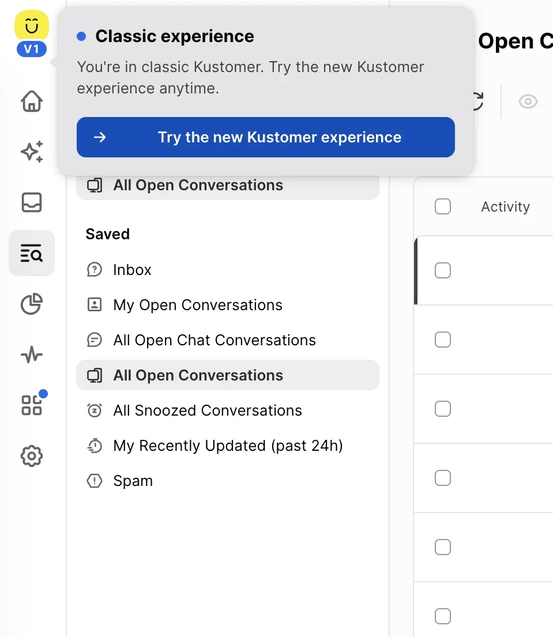Open the AI sparkles icon in sidebar
553x637 pixels.
point(32,152)
